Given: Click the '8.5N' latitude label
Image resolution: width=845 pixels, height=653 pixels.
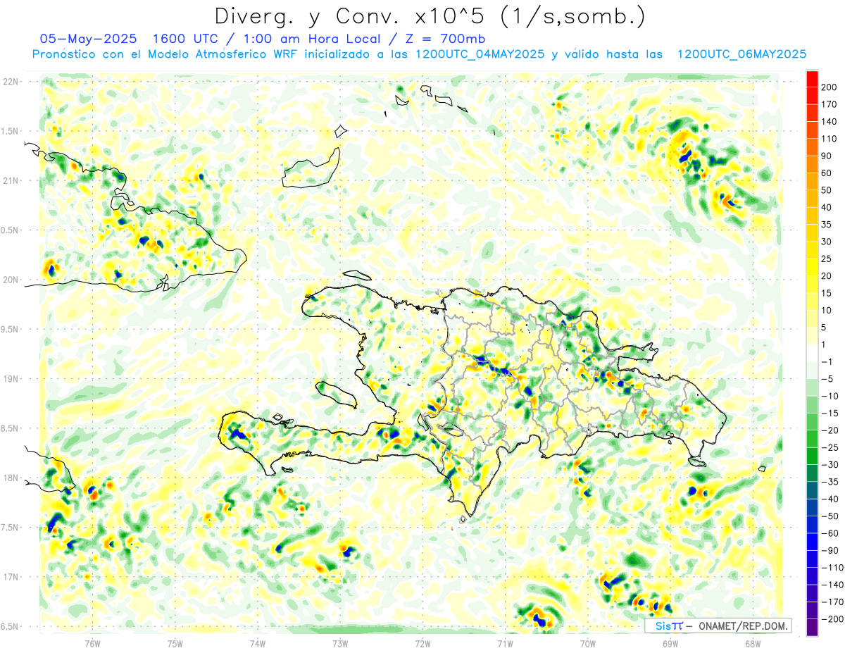Looking at the screenshot, I should pos(8,428).
